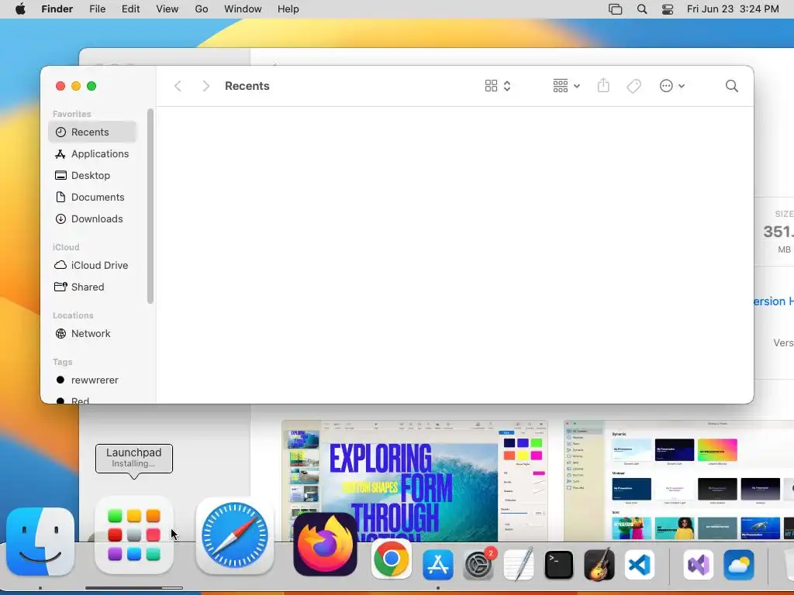Minimize the Finder window with the yellow button
794x595 pixels.
pyautogui.click(x=76, y=86)
